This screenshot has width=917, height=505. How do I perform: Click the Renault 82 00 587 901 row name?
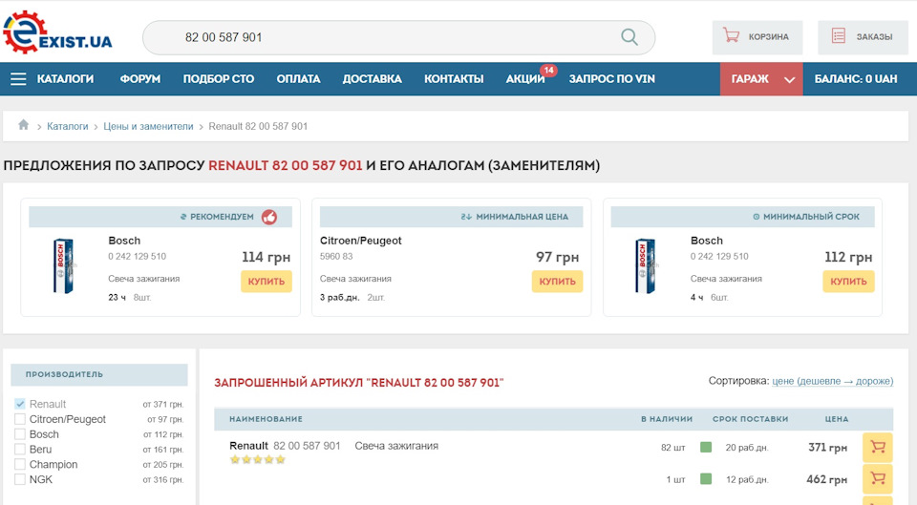pos(285,446)
